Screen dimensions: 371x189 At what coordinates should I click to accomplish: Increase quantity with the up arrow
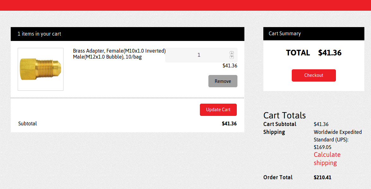(231, 53)
